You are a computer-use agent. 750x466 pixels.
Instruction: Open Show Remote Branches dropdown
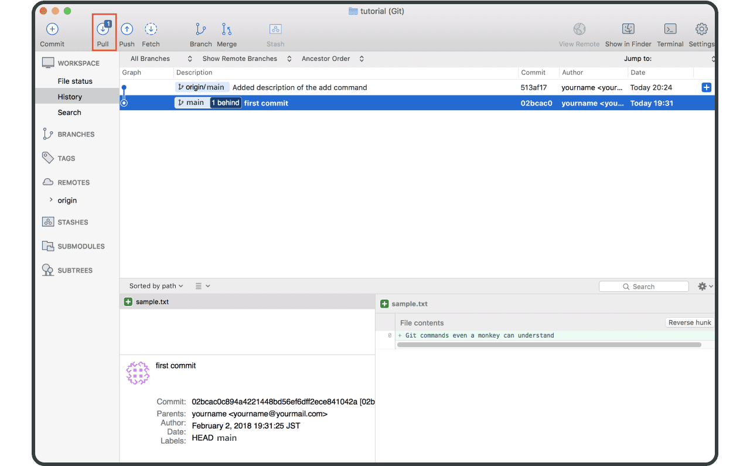click(x=247, y=59)
